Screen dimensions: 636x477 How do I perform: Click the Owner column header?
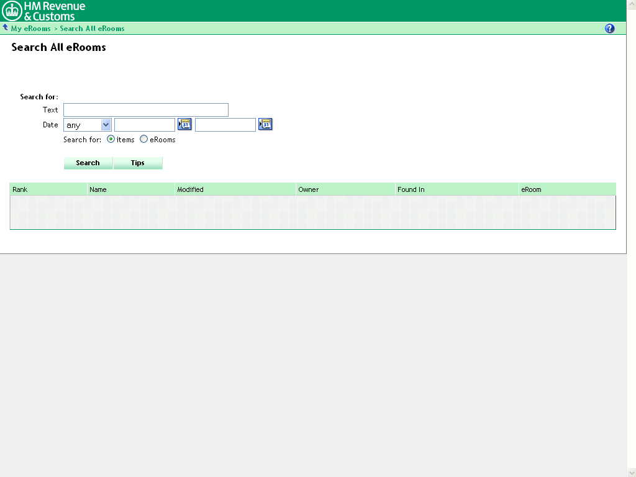(308, 189)
